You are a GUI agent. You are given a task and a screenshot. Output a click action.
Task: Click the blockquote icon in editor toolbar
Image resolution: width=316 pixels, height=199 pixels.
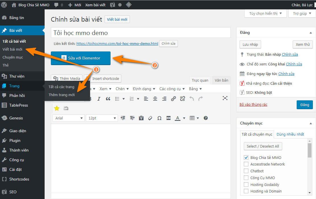pyautogui.click(x=108, y=99)
